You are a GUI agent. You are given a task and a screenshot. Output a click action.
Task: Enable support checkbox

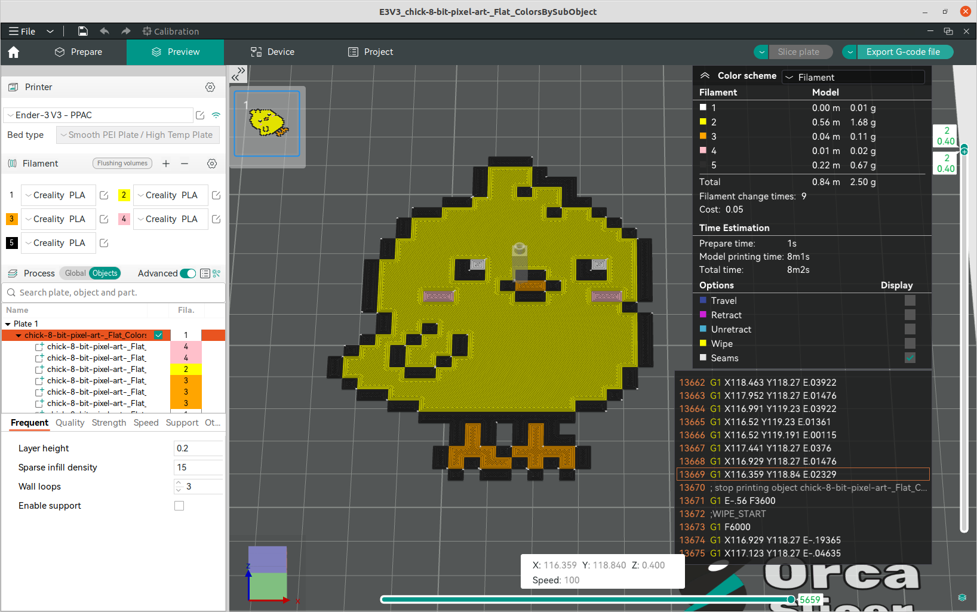pyautogui.click(x=179, y=506)
